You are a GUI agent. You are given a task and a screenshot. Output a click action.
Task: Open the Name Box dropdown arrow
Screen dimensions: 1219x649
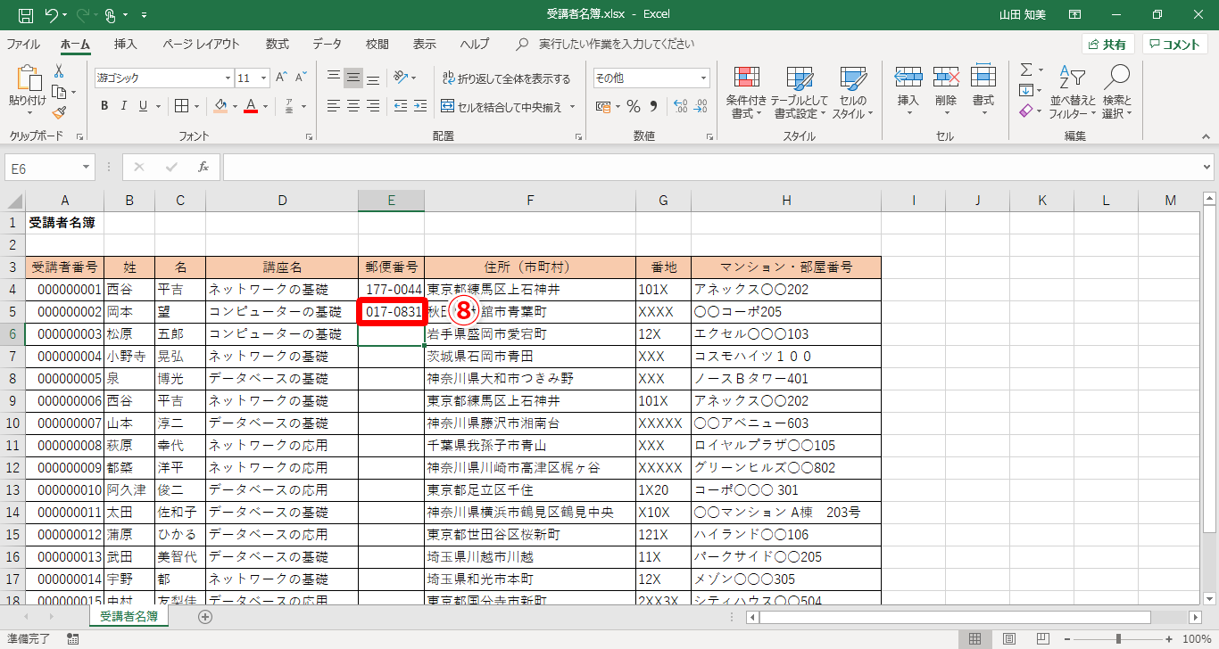(x=87, y=167)
